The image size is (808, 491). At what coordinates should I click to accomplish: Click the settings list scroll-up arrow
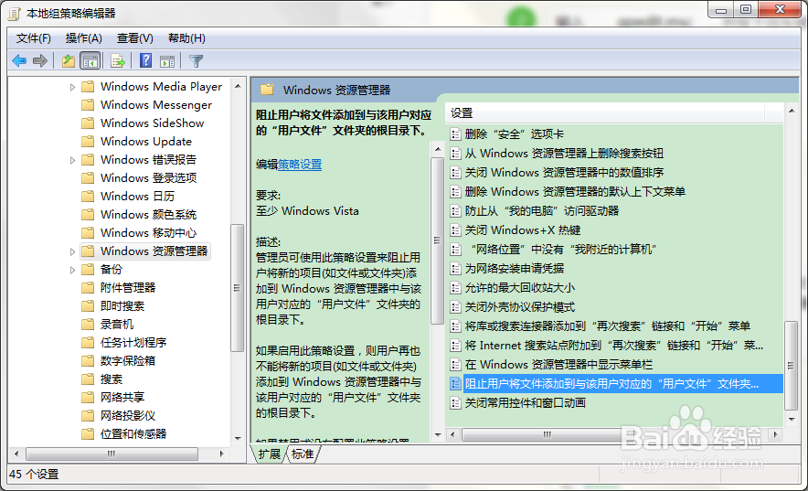792,111
